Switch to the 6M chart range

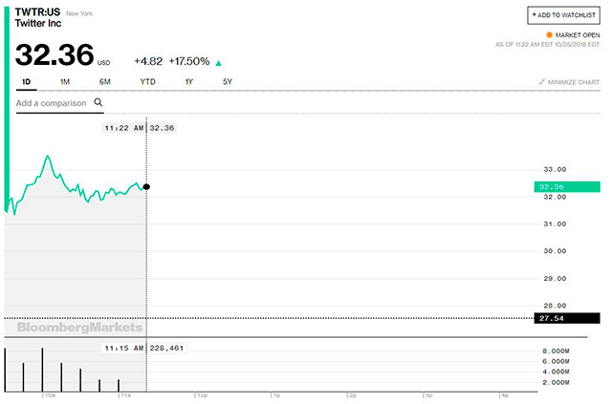pyautogui.click(x=104, y=82)
